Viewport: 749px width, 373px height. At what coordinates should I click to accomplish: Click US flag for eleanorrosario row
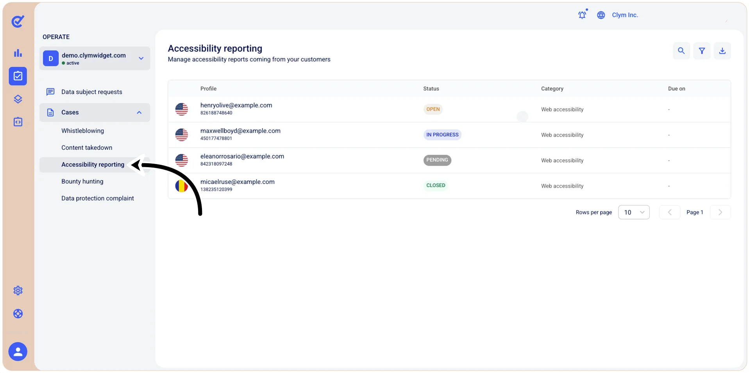(182, 160)
